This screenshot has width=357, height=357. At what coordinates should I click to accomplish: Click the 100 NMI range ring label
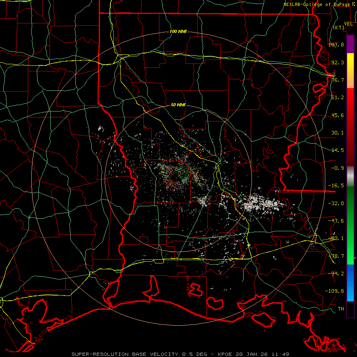(178, 31)
